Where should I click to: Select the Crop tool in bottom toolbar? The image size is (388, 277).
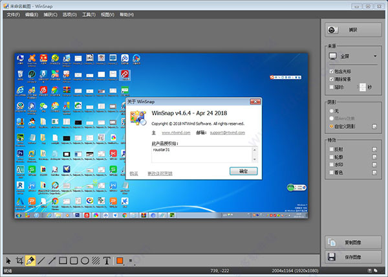(19, 261)
